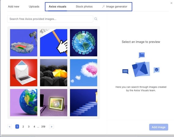174x137 pixels.
Task: Focus the Axios image search field
Action: click(50, 19)
